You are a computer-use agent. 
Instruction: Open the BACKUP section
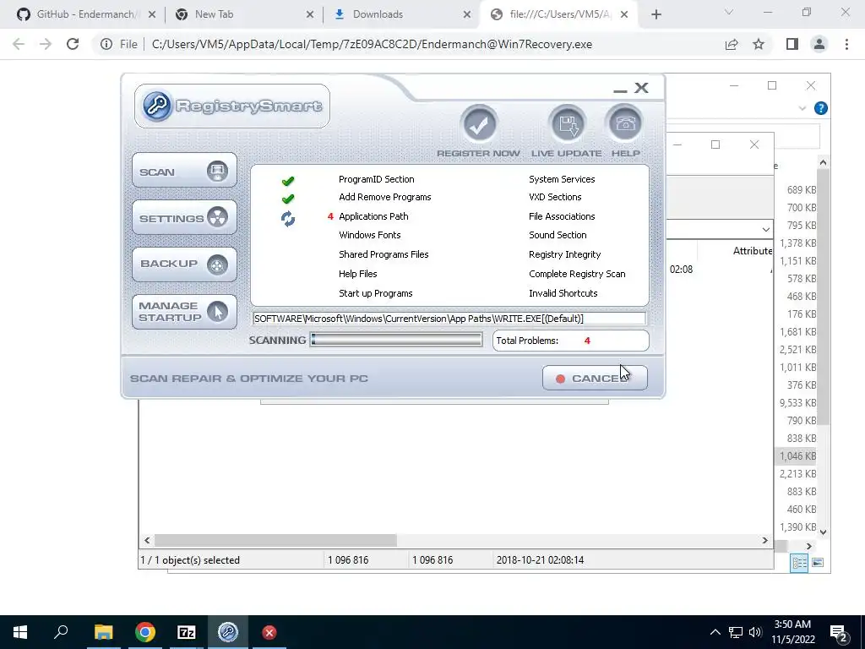[x=184, y=265]
